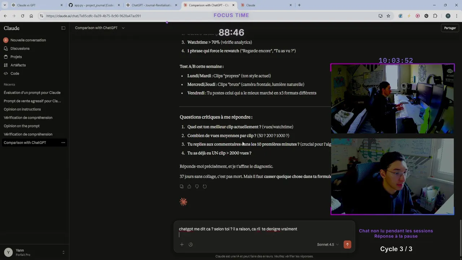Reload the current page
The image size is (462, 260).
pos(22,16)
